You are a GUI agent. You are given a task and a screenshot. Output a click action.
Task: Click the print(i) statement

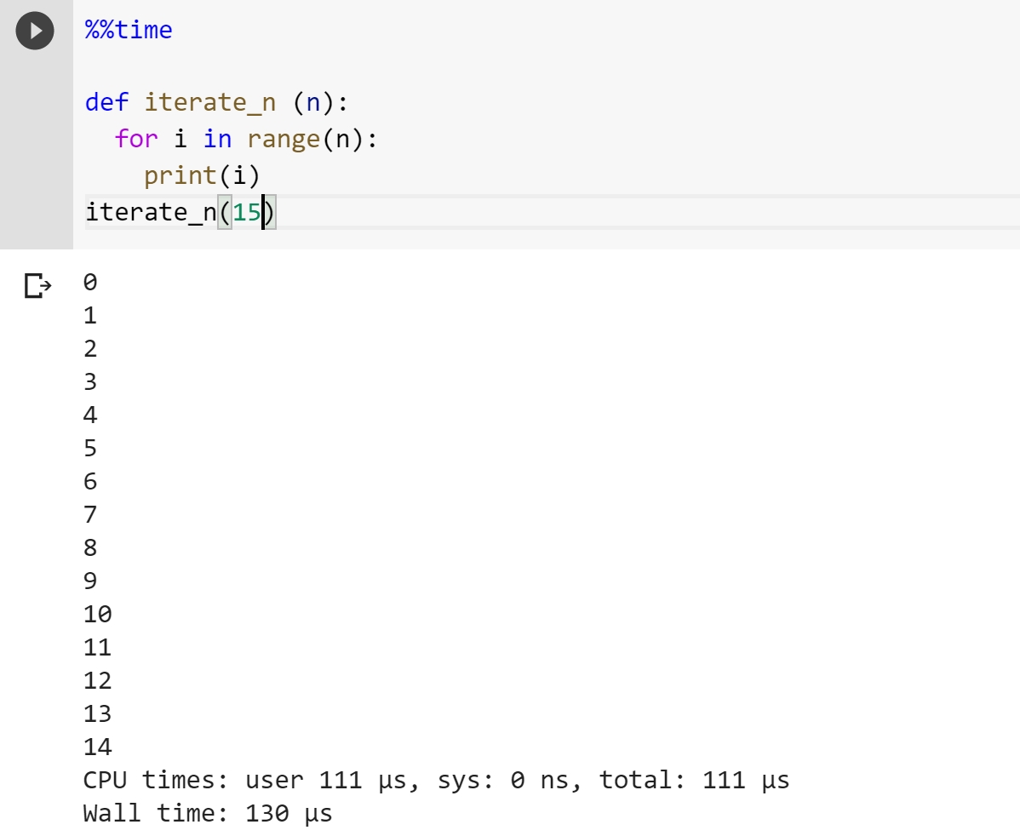click(201, 175)
